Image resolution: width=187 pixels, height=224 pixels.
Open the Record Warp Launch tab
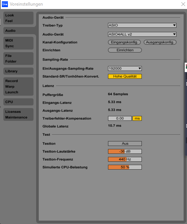[x=18, y=87]
